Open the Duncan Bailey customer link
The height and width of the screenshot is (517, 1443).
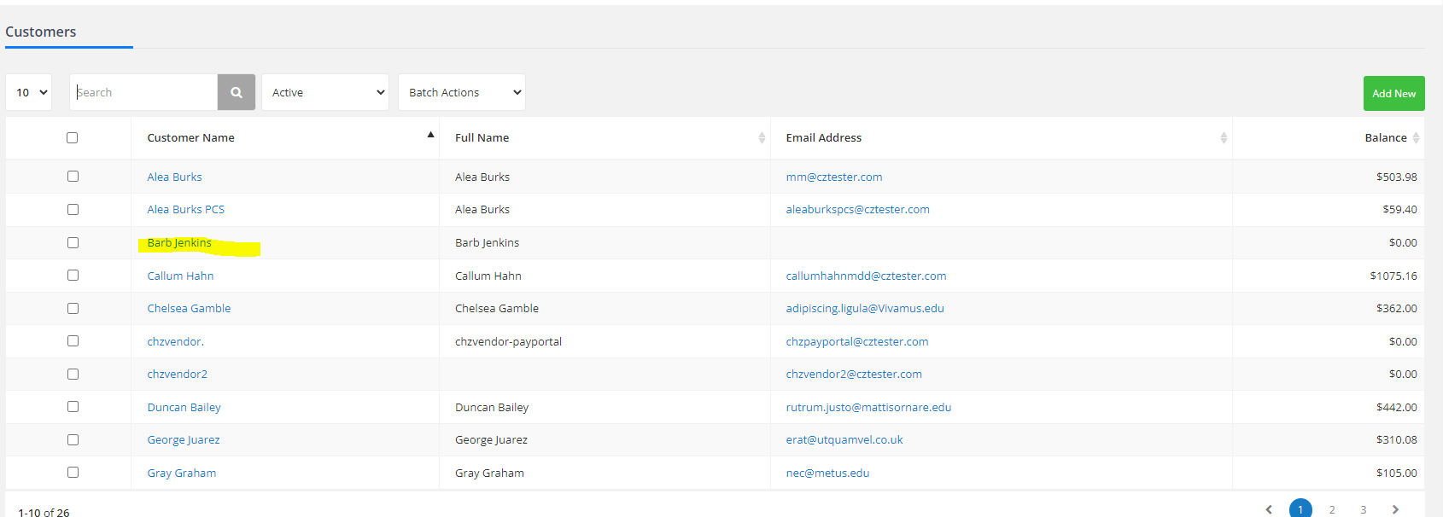click(184, 407)
